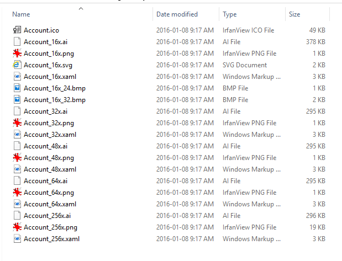Click the SVG Document type entry
This screenshot has width=342, height=261.
click(x=245, y=65)
